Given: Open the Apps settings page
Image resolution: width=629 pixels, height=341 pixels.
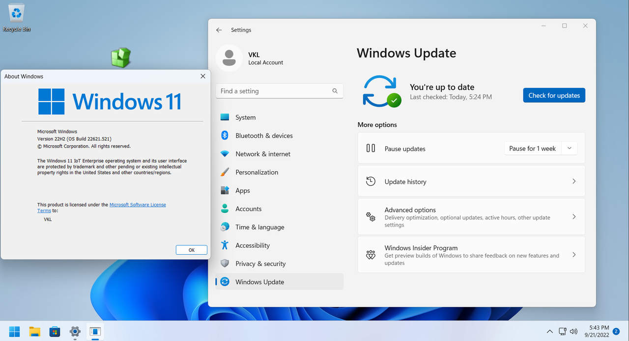Looking at the screenshot, I should pyautogui.click(x=279, y=190).
